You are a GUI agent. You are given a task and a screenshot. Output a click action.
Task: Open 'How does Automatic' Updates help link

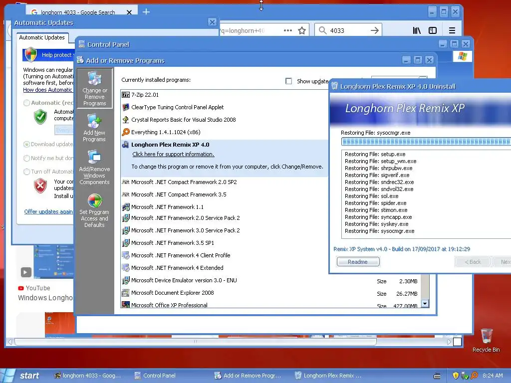click(x=47, y=90)
